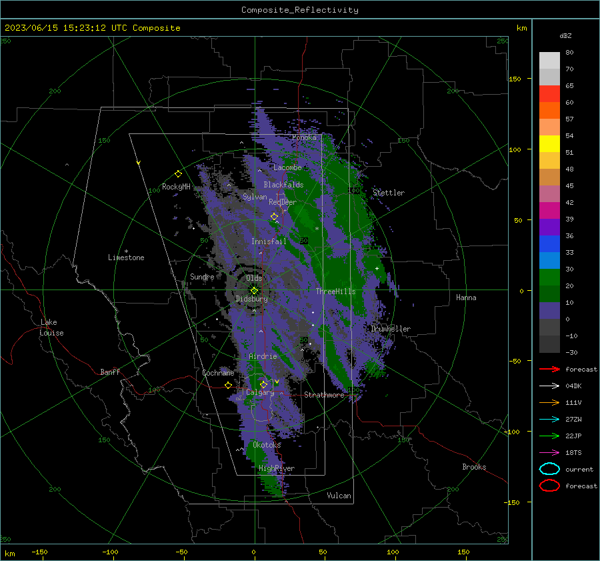Click the yellow diamond marker above Calgary
Image resolution: width=600 pixels, height=561 pixels.
coord(263,384)
